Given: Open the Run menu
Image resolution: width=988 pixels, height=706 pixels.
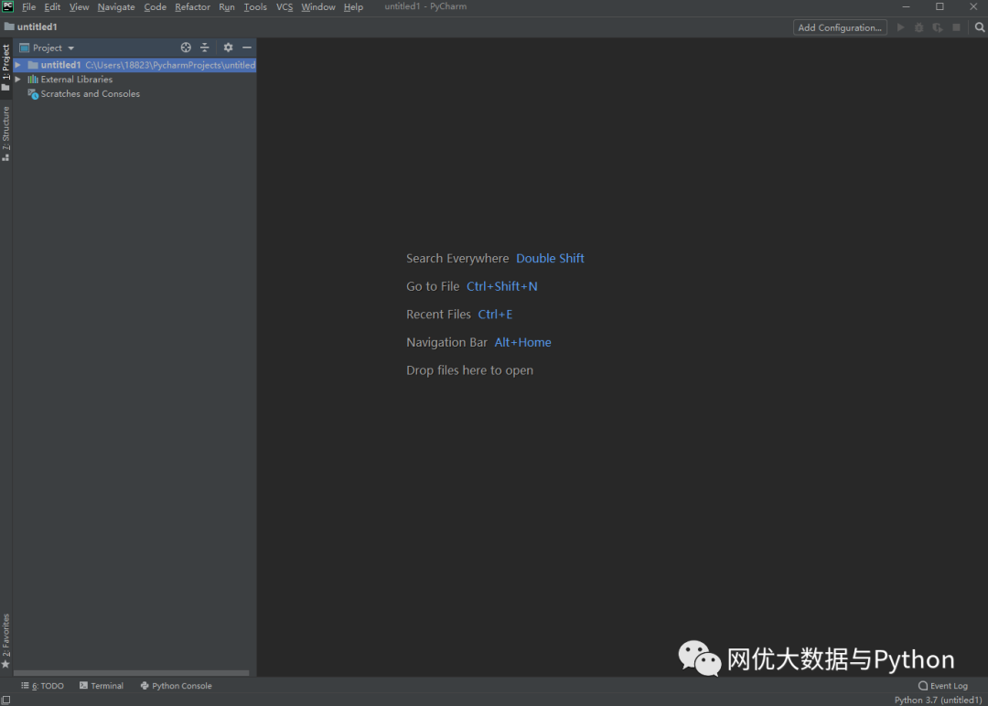Looking at the screenshot, I should pyautogui.click(x=227, y=7).
